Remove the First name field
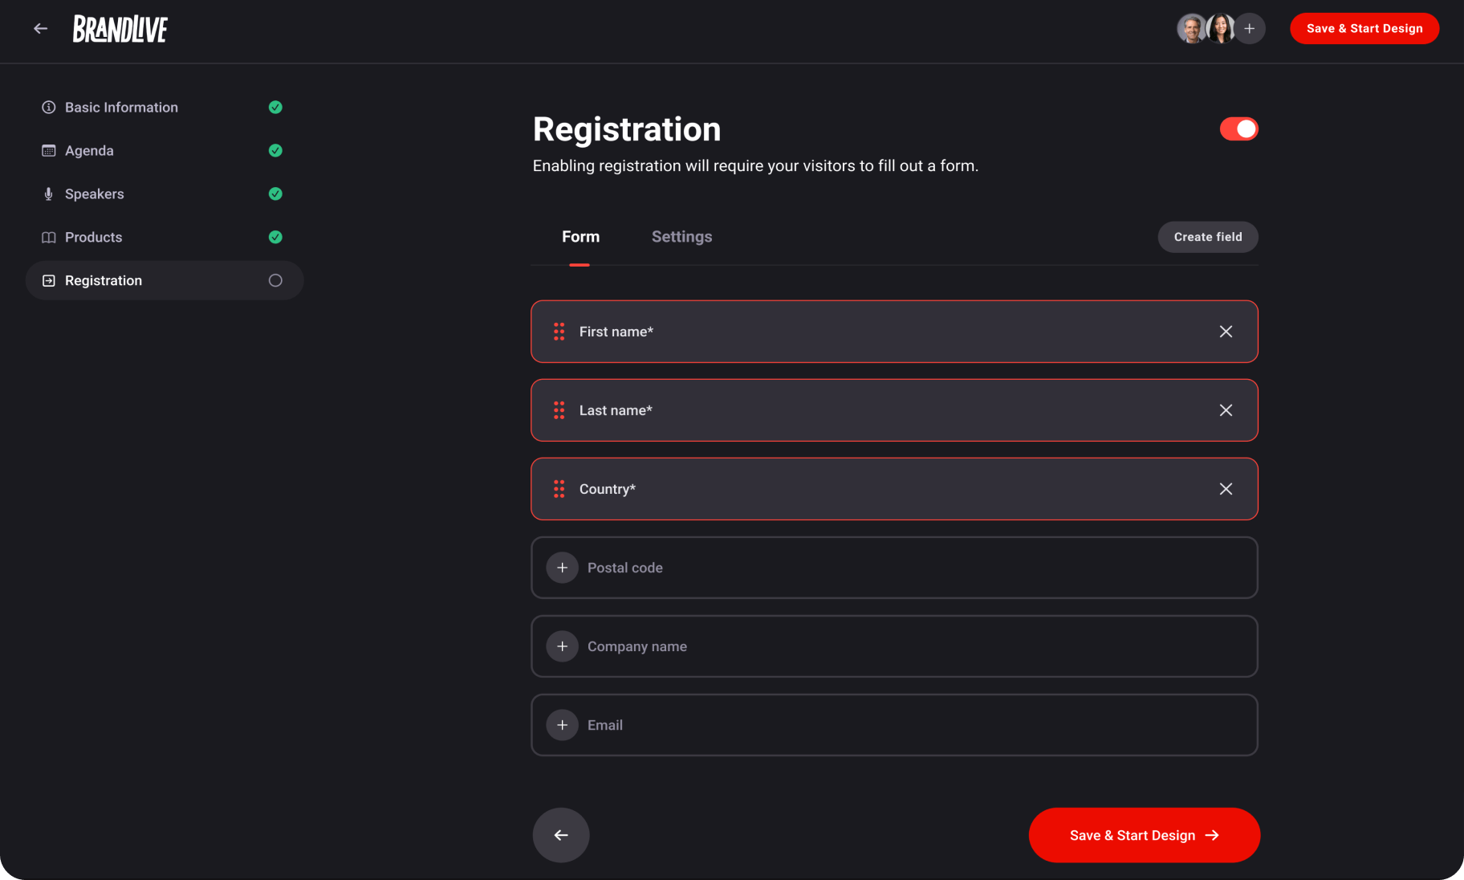1464x880 pixels. [1226, 332]
